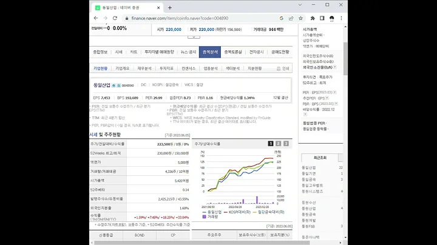Bookmark this page with the star icon
This screenshot has width=437, height=245.
click(300, 18)
